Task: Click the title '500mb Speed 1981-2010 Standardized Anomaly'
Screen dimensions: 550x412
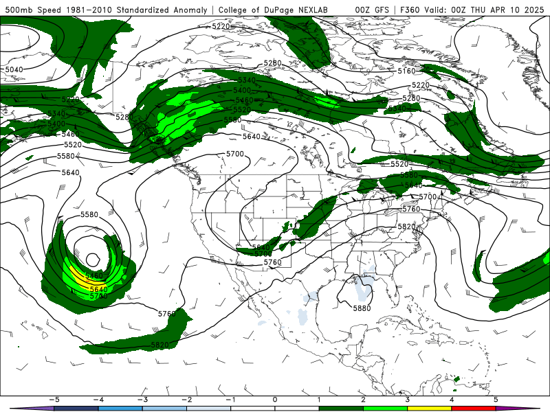Action: click(107, 10)
